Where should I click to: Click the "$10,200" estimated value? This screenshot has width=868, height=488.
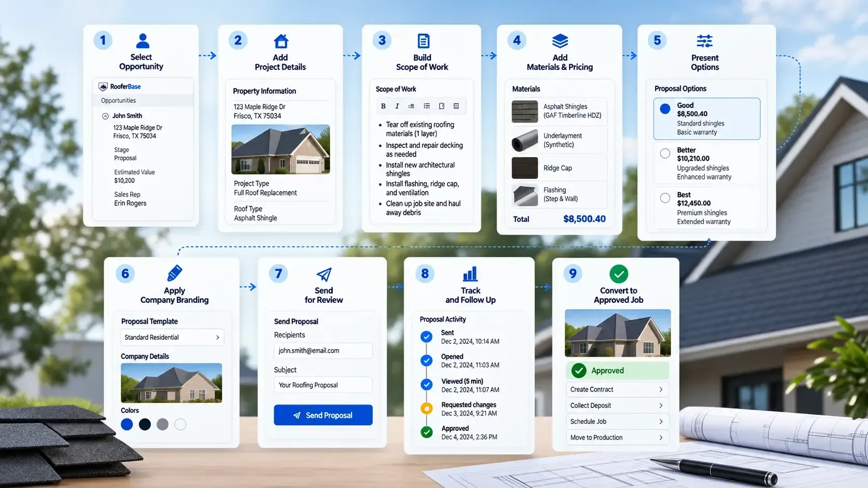(x=125, y=180)
